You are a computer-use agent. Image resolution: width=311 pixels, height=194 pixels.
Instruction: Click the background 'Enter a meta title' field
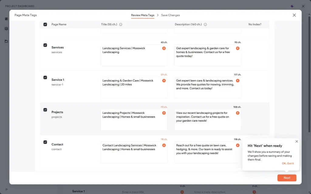[x=133, y=192]
